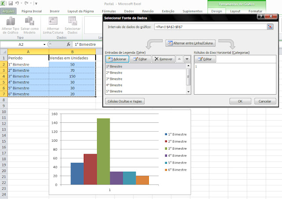Click scroll-down arrow of series list
The height and width of the screenshot is (199, 282).
pos(188,92)
